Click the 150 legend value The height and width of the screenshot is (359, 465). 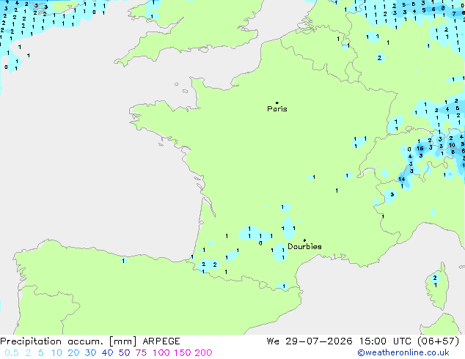[182, 353]
